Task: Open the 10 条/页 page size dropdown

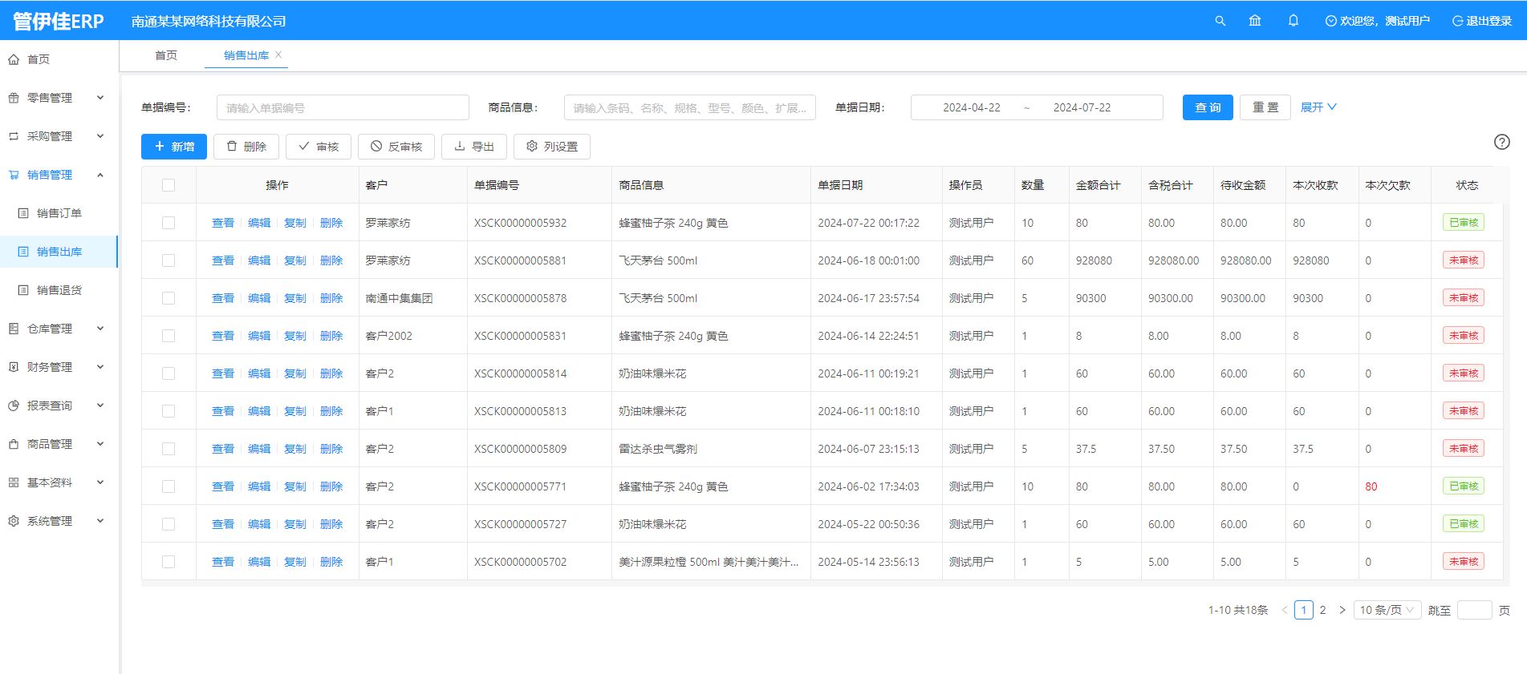Action: (x=1387, y=610)
